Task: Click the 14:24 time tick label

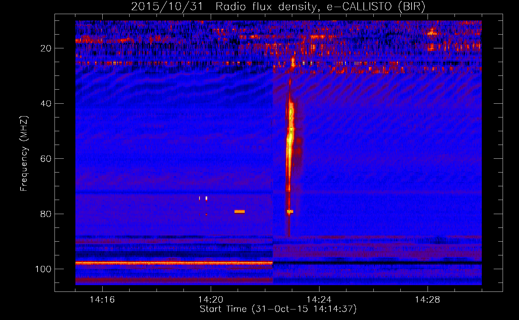Action: point(319,300)
